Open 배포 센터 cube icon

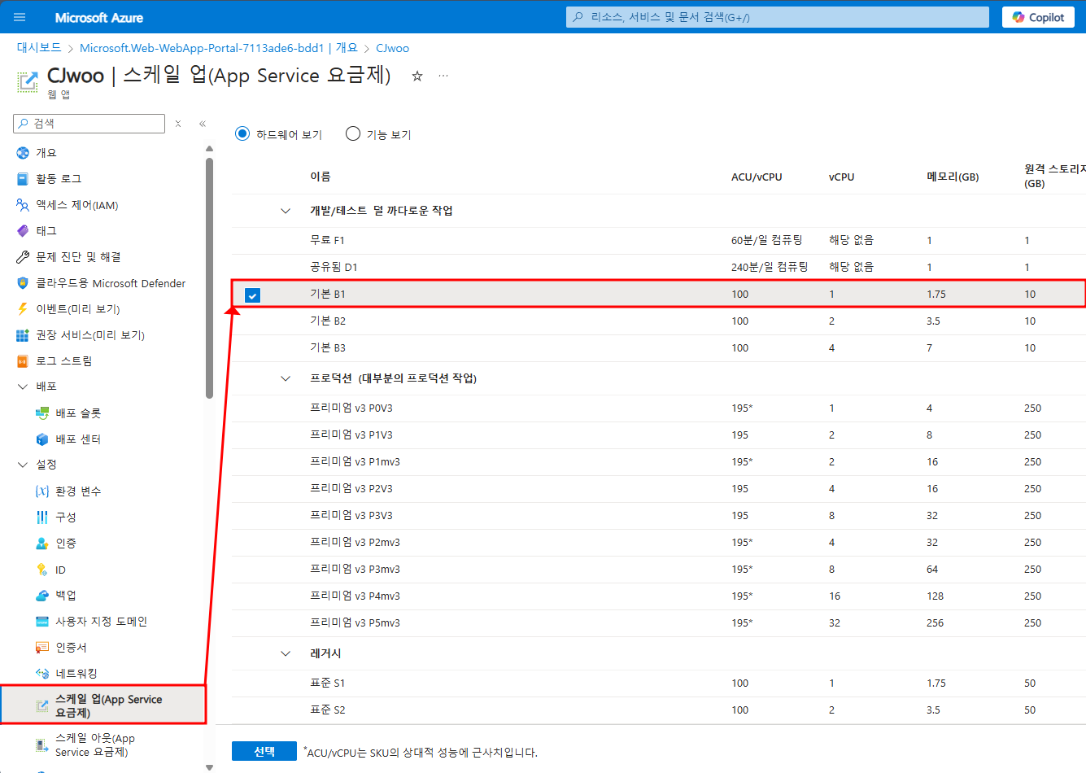(x=42, y=439)
